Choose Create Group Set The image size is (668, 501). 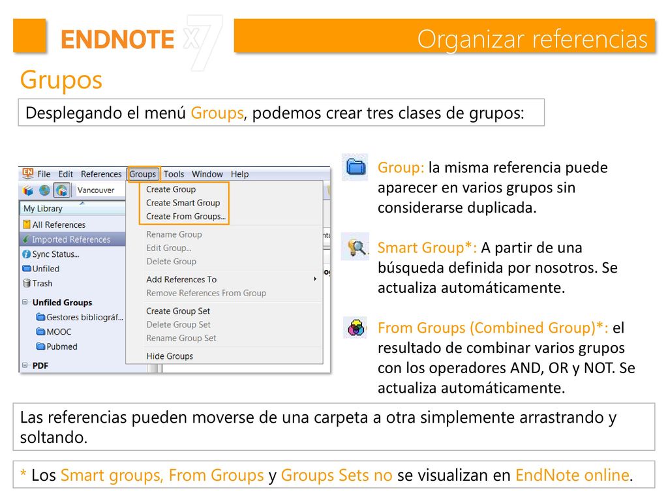coord(178,311)
